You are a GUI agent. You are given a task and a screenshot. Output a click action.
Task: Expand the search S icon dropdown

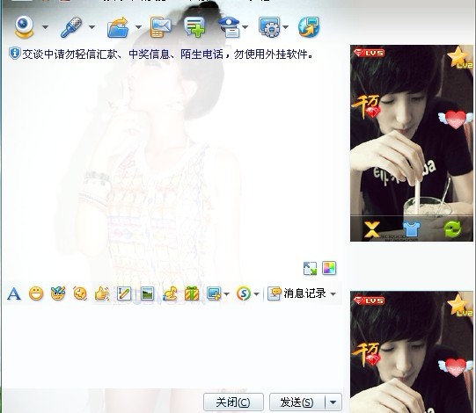point(256,293)
